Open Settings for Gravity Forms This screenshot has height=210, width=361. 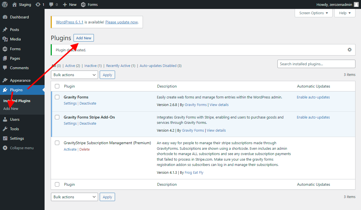70,103
